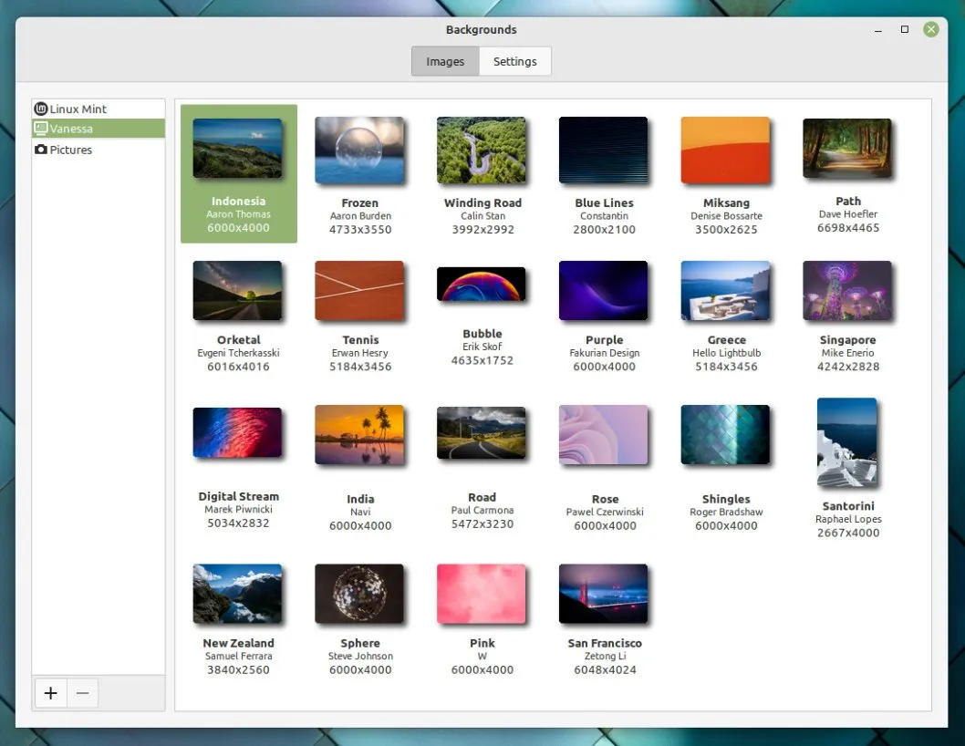Screen dimensions: 965x746
Task: Select the Pink background by W
Action: (x=482, y=593)
